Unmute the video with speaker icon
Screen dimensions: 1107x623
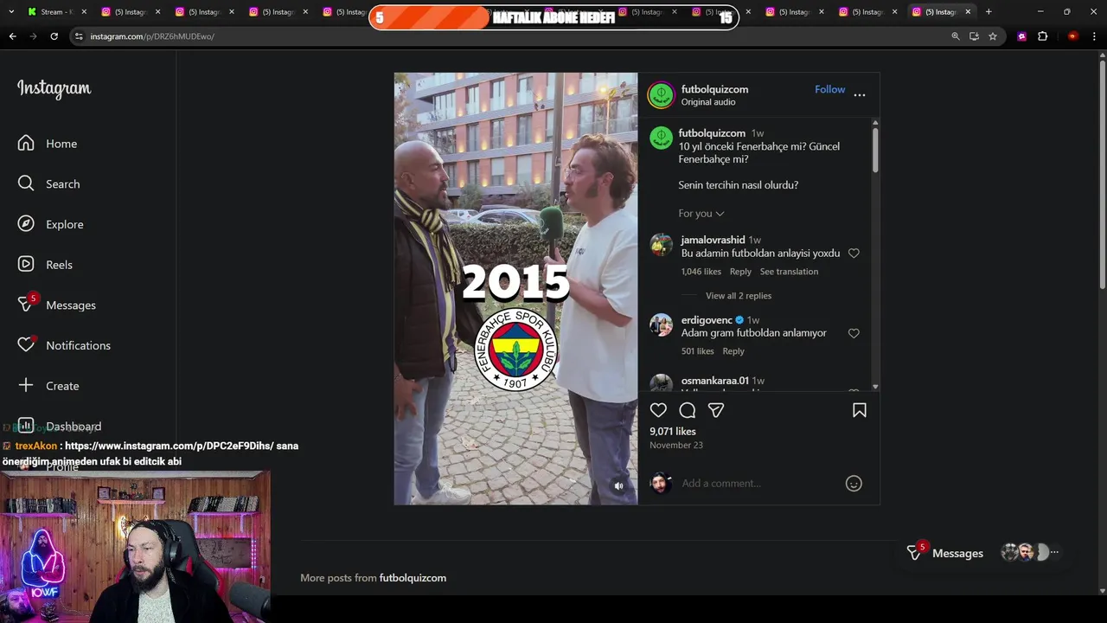[x=618, y=486]
